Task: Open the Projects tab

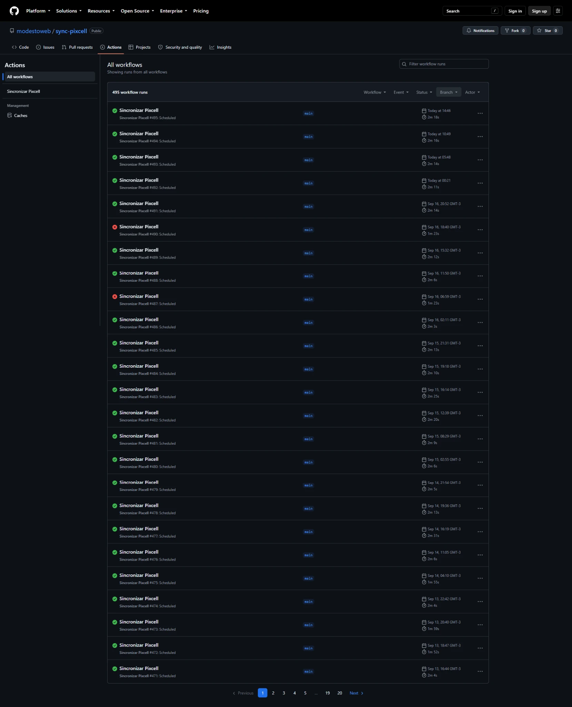Action: [x=139, y=47]
